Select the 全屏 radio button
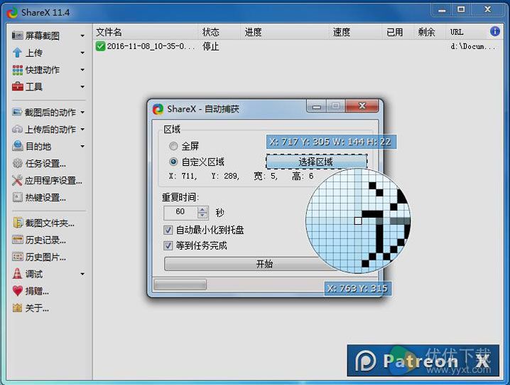The image size is (510, 385). click(x=173, y=146)
